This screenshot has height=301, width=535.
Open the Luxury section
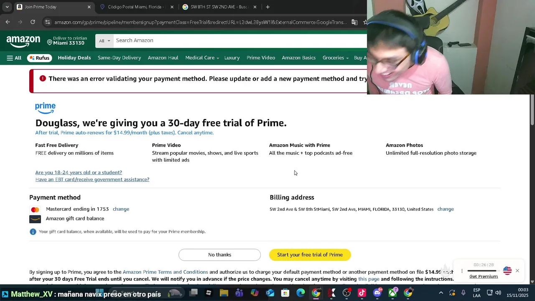232,58
